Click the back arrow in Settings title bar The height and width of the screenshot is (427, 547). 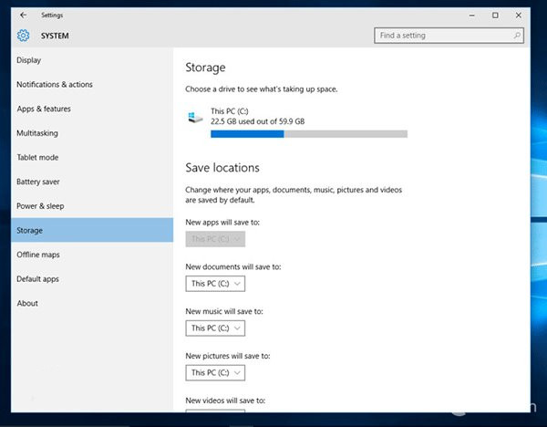click(23, 16)
